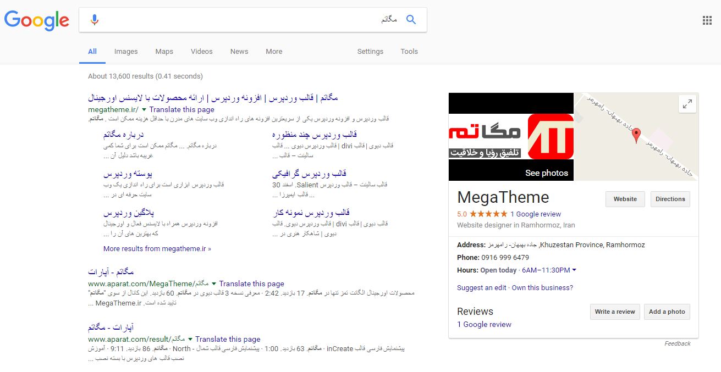This screenshot has width=721, height=372.
Task: Click the five-star rating icons
Action: pos(488,214)
